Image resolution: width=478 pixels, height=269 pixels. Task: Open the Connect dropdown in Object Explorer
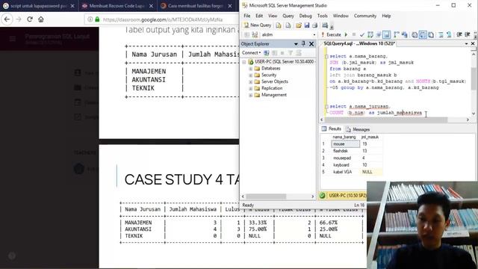click(251, 53)
